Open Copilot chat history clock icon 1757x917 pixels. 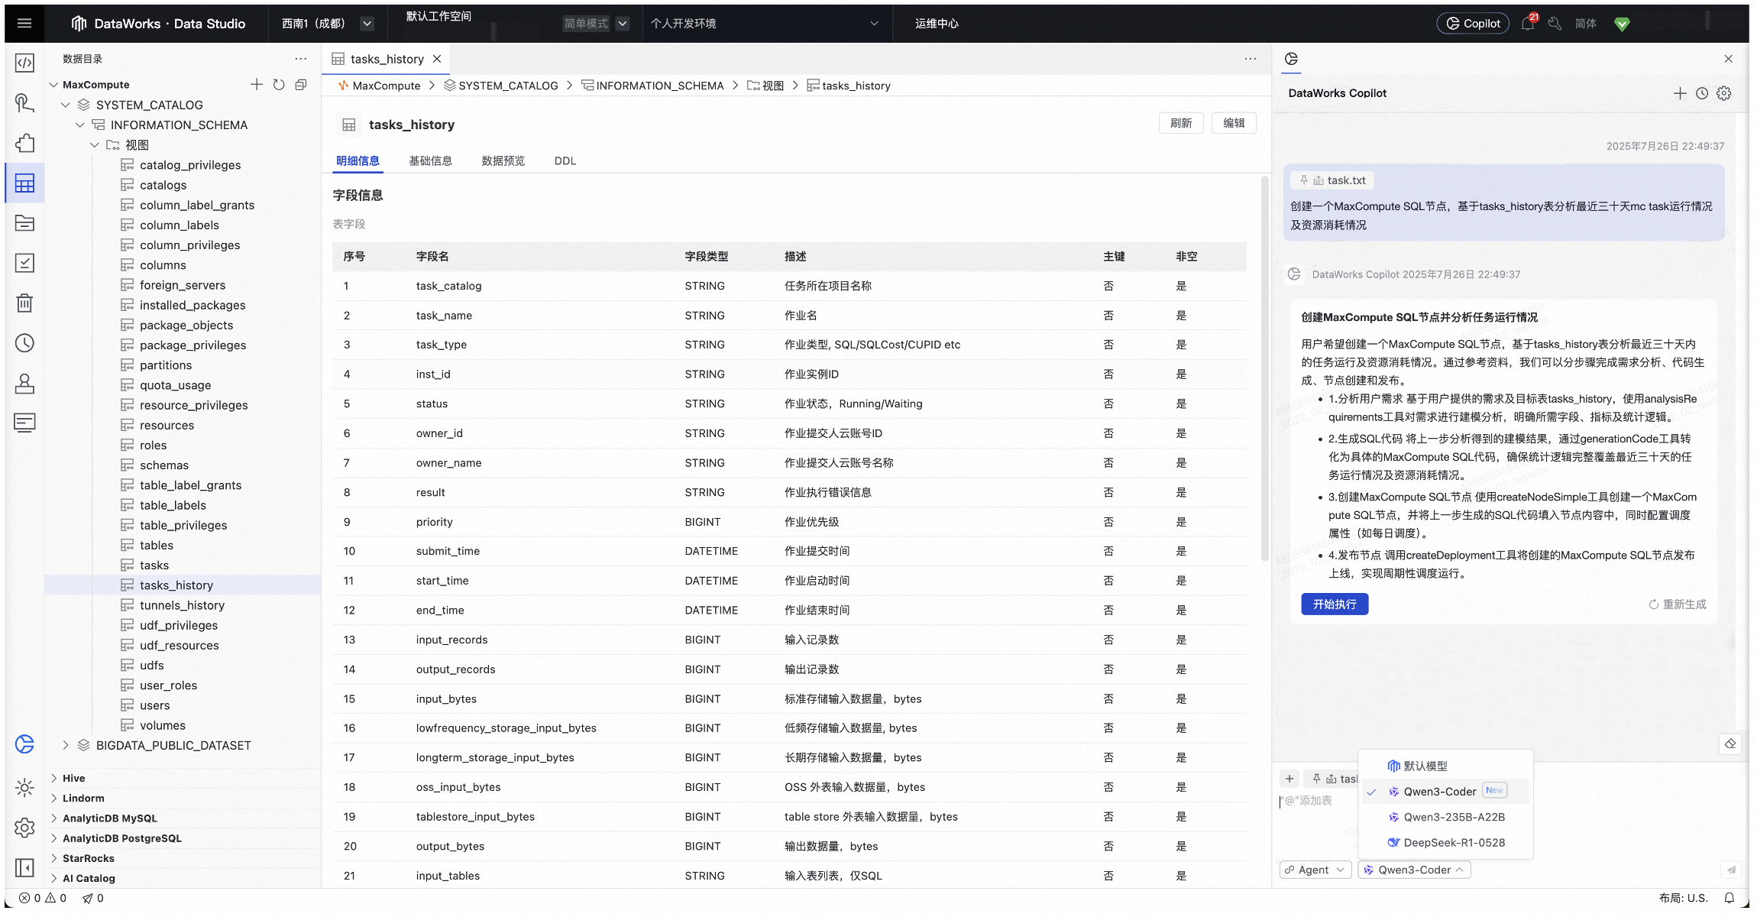1701,93
